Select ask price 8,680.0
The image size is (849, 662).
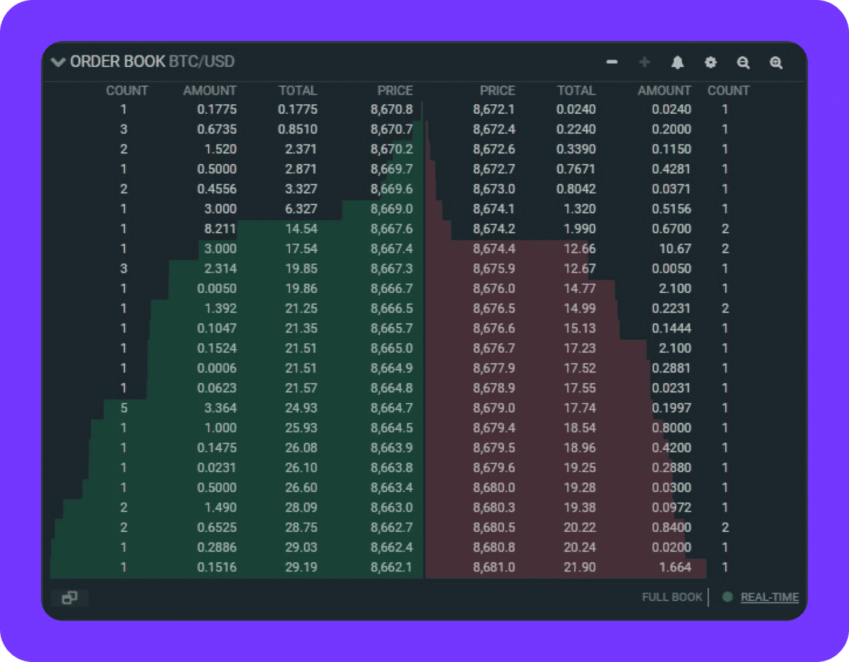[494, 488]
